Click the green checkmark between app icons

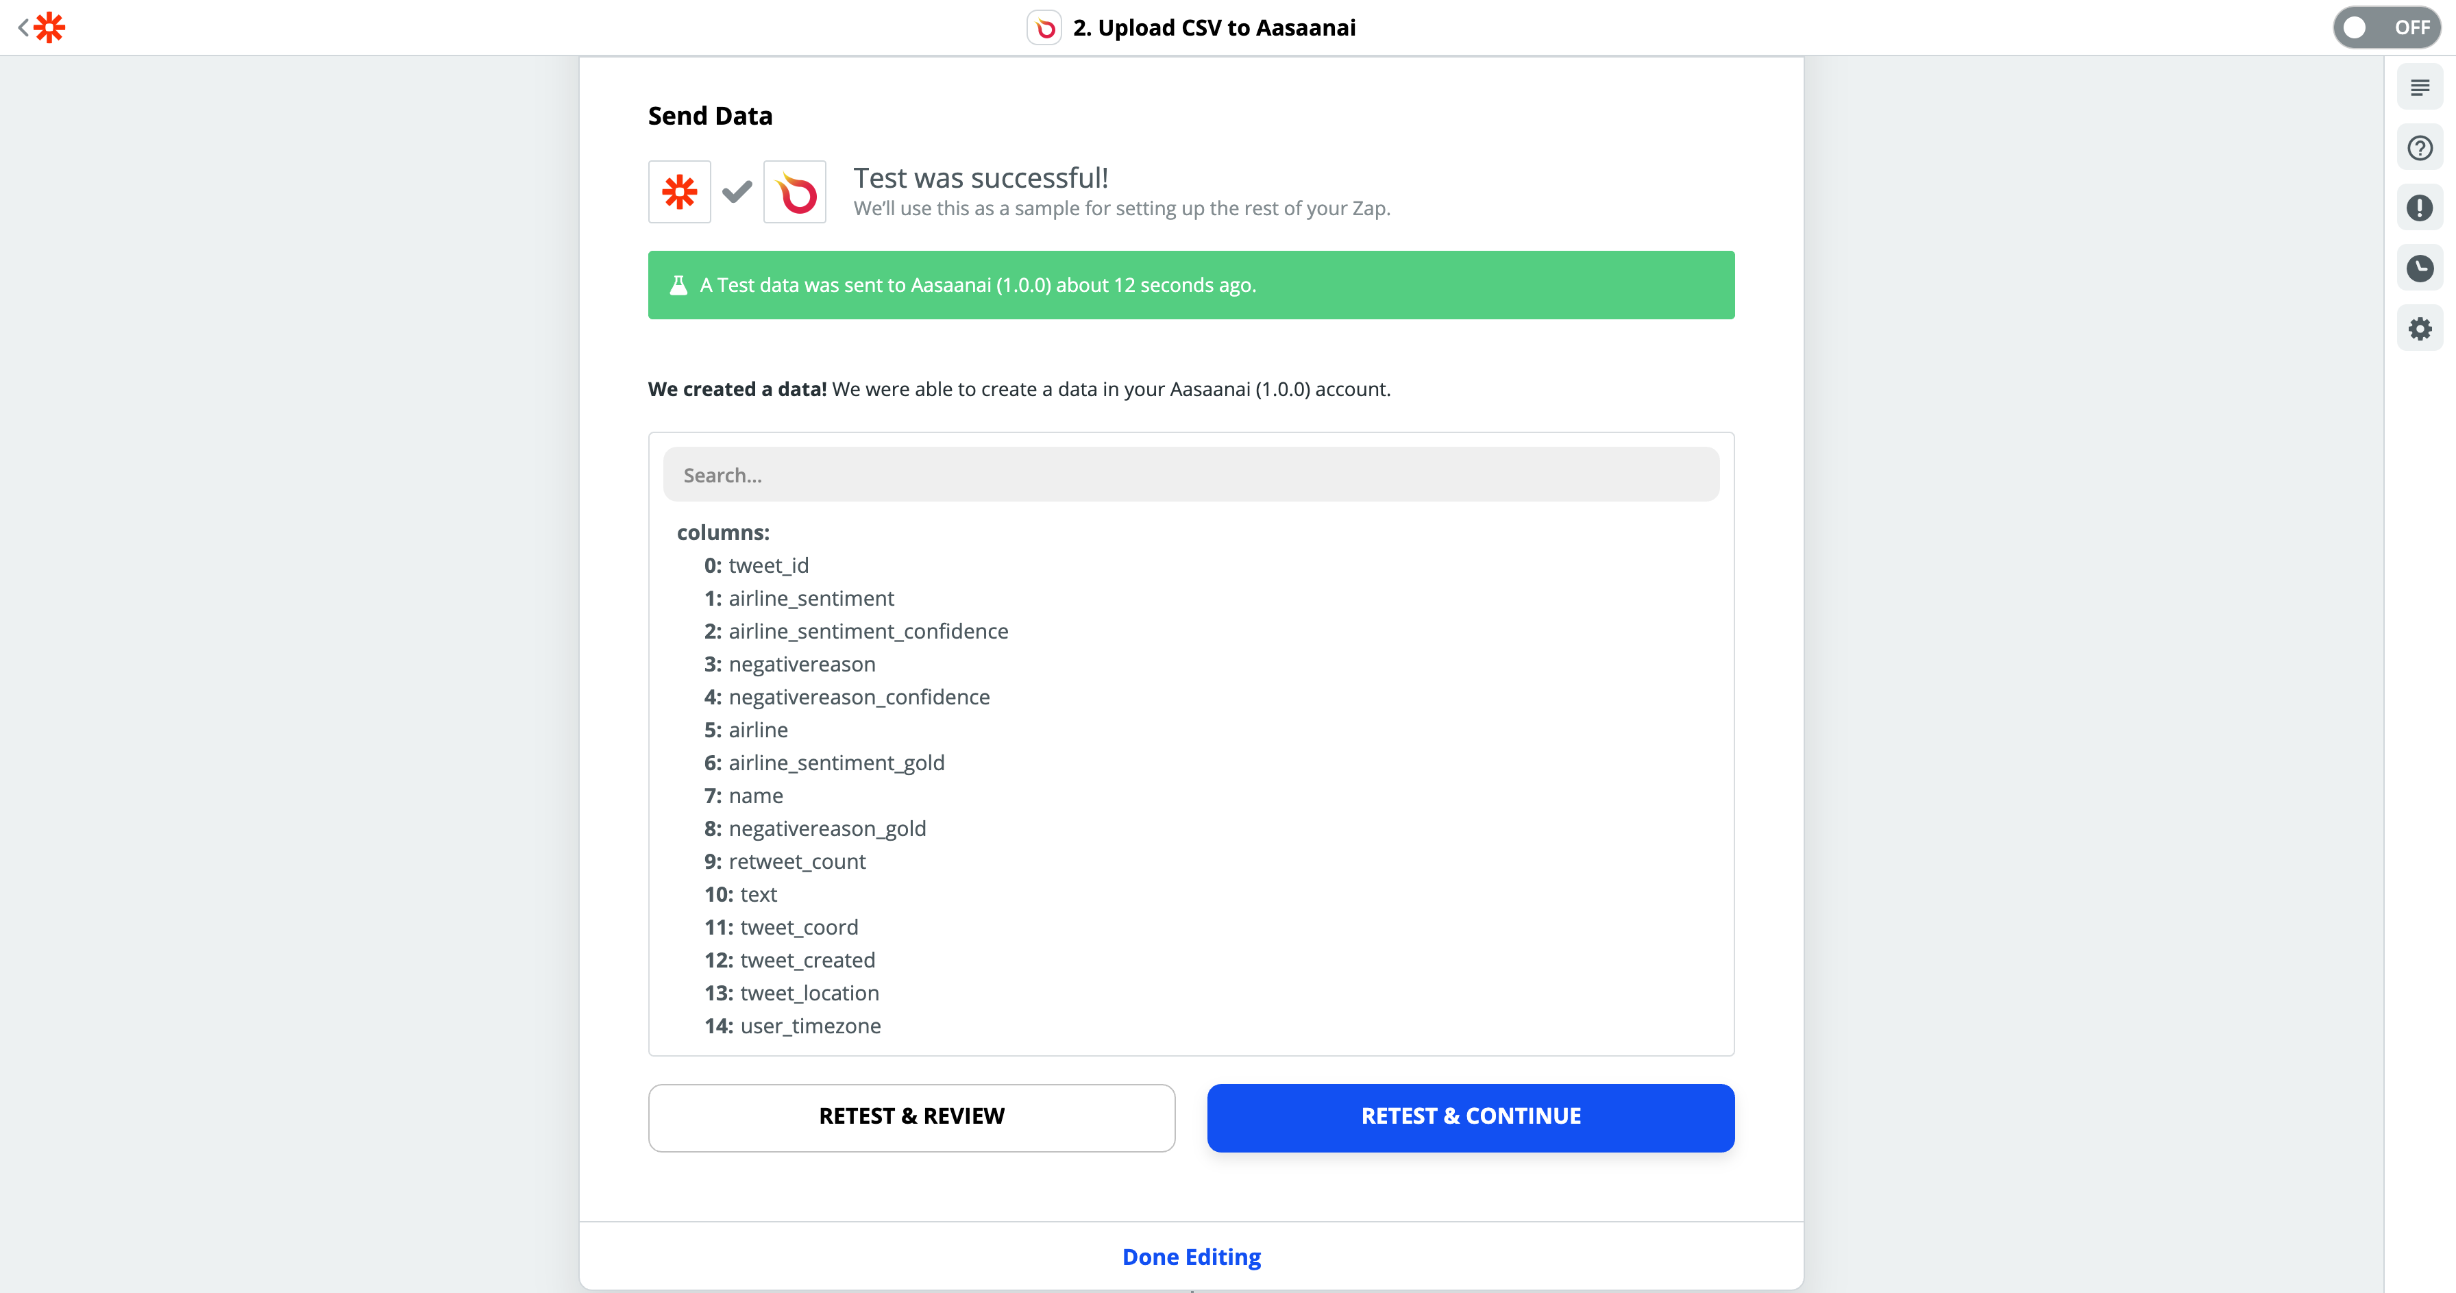pos(736,192)
